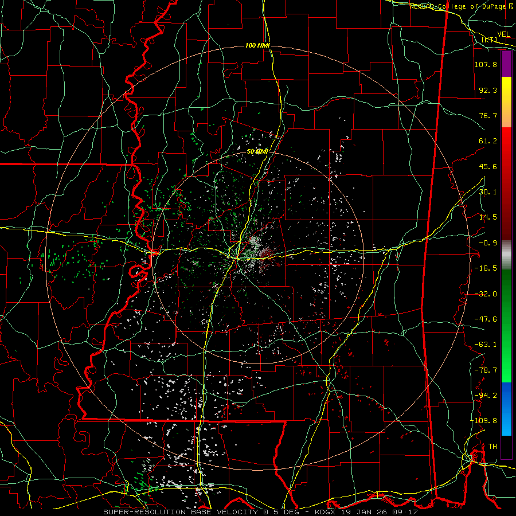The image size is (516, 516).
Task: Select the -109.8 velocity scale value
Action: (x=484, y=421)
